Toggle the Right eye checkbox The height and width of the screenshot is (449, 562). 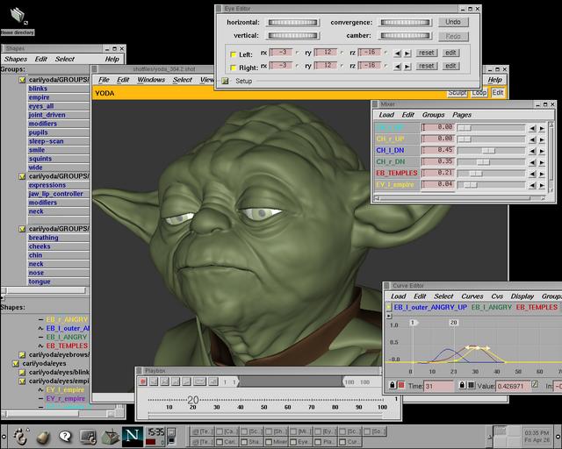[232, 67]
